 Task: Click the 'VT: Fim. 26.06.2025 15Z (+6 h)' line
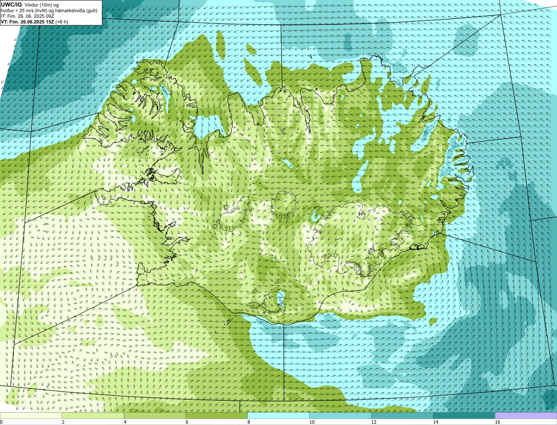point(34,21)
